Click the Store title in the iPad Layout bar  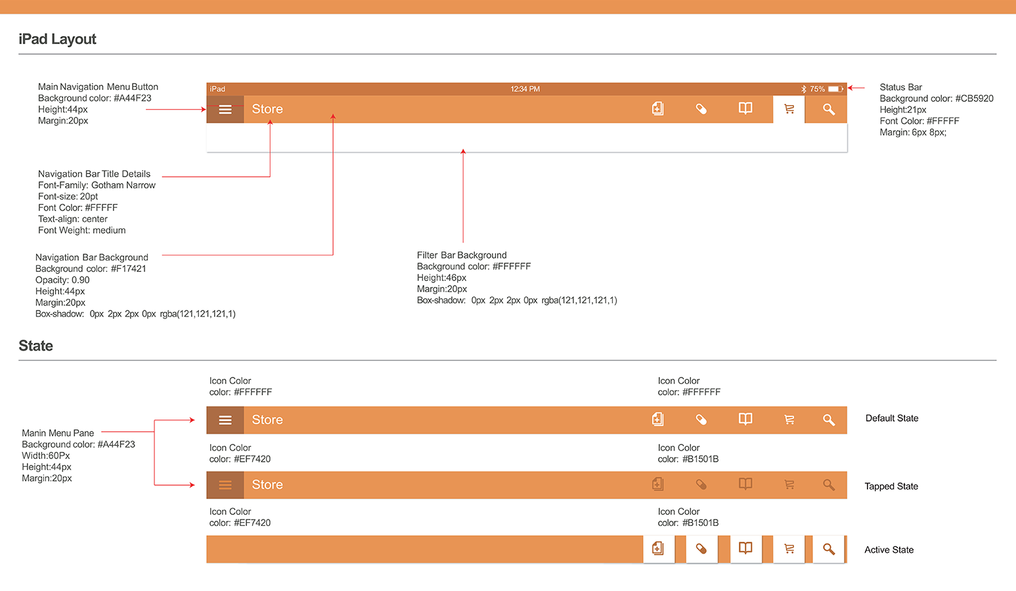pyautogui.click(x=267, y=109)
